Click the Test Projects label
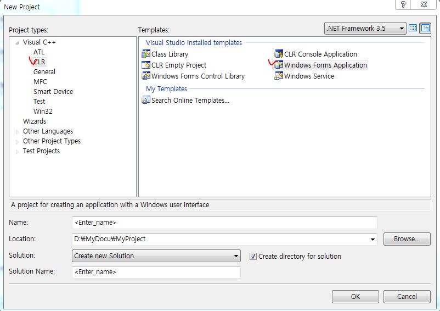 tap(41, 151)
